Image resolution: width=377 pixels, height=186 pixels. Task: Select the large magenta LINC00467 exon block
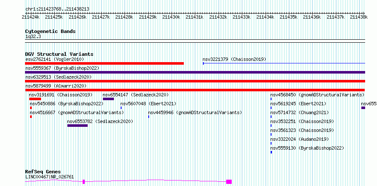229,182
